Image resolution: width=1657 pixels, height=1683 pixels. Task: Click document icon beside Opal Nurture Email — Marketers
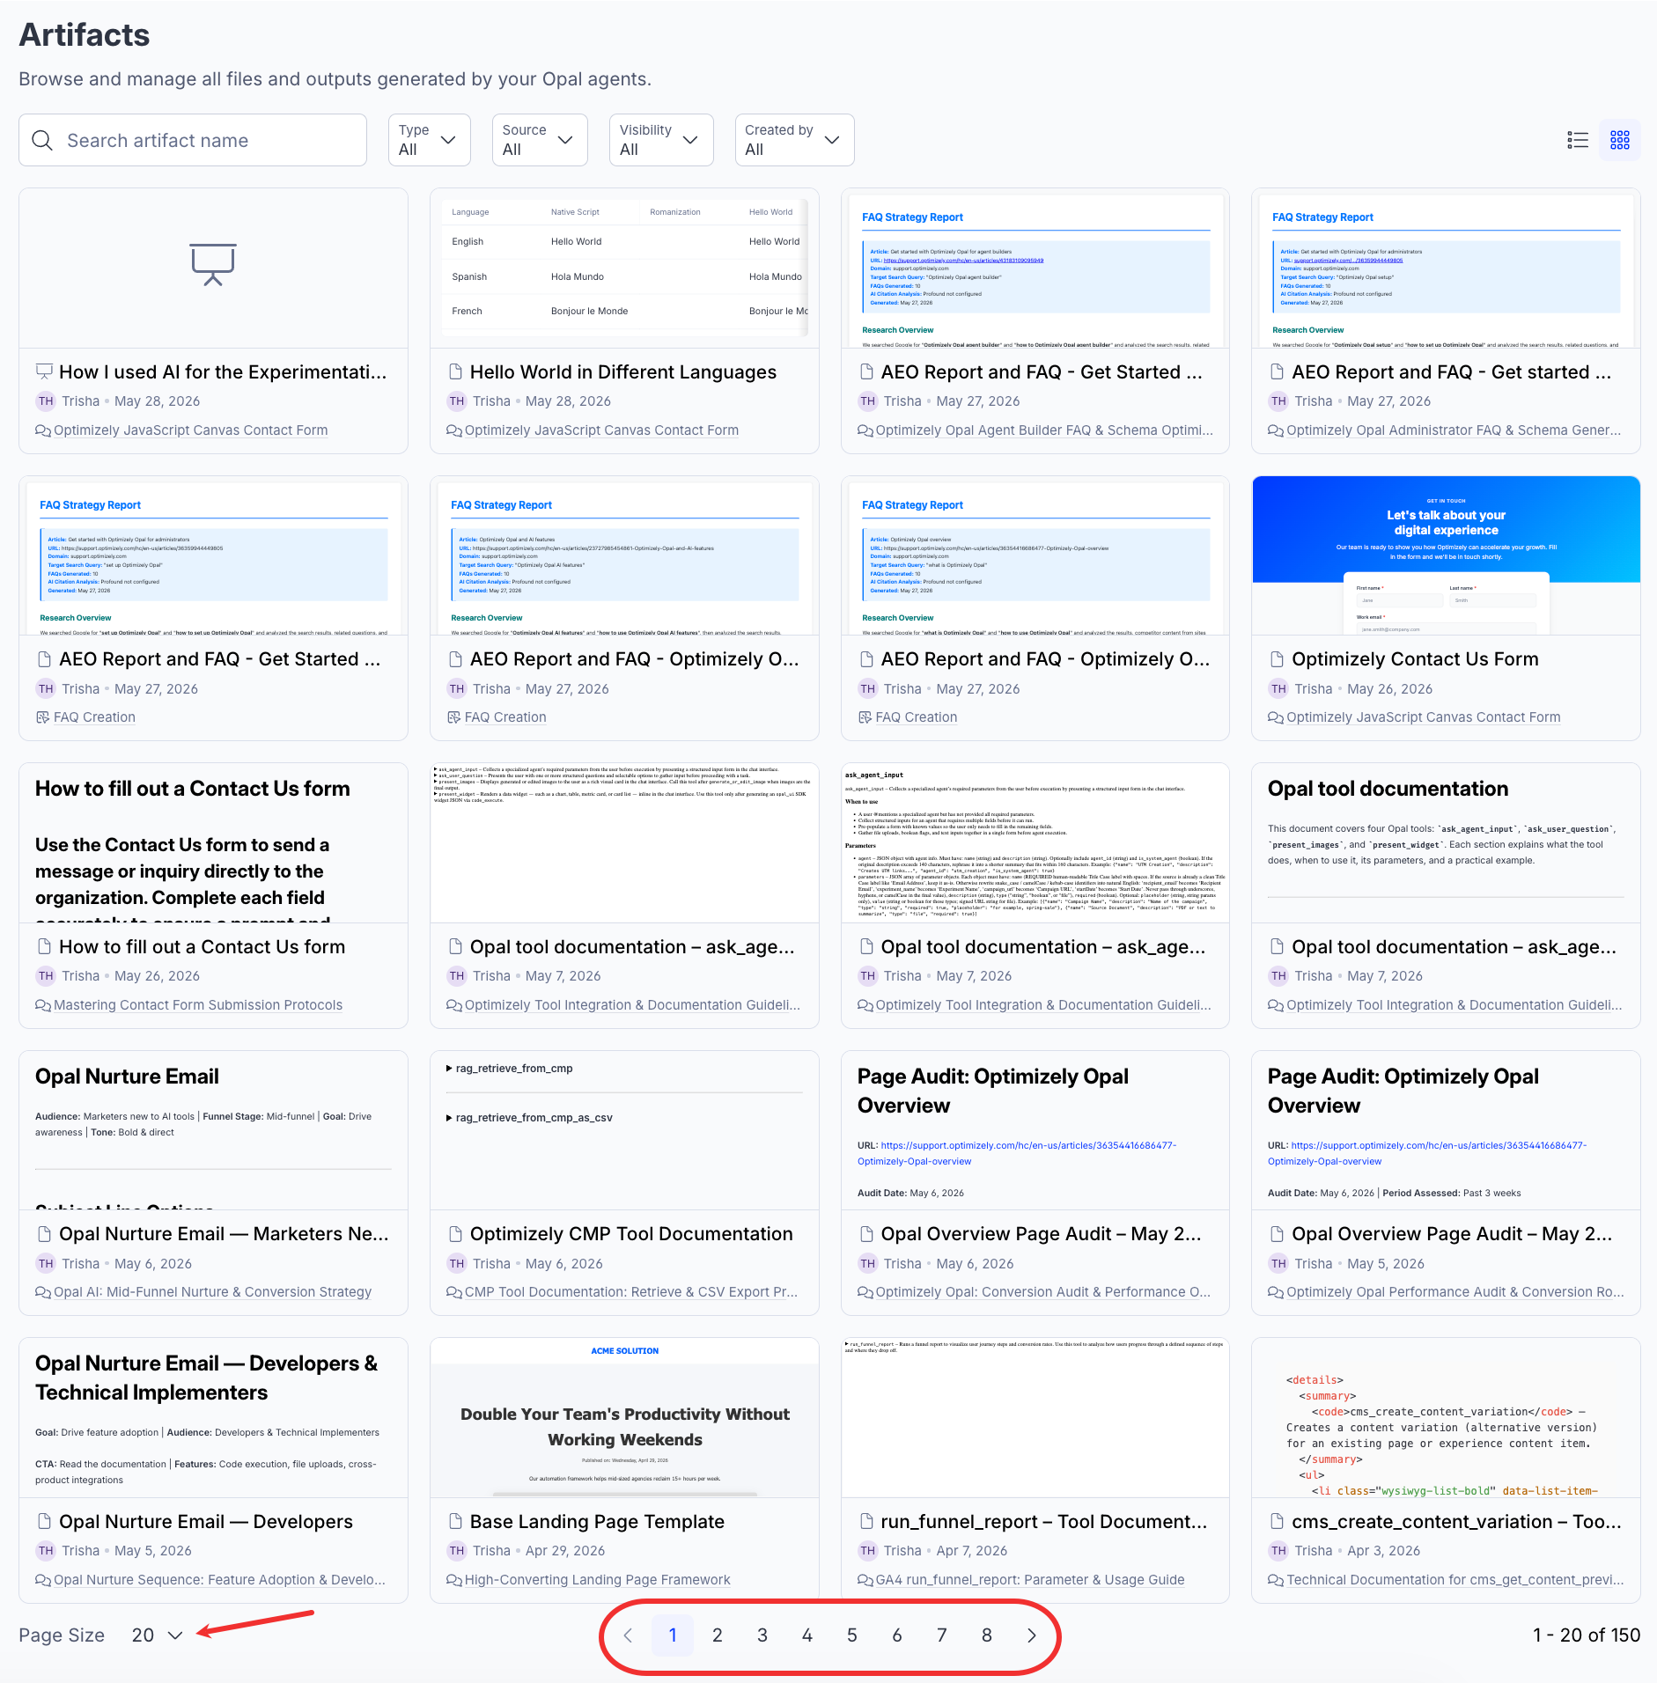click(x=44, y=1234)
